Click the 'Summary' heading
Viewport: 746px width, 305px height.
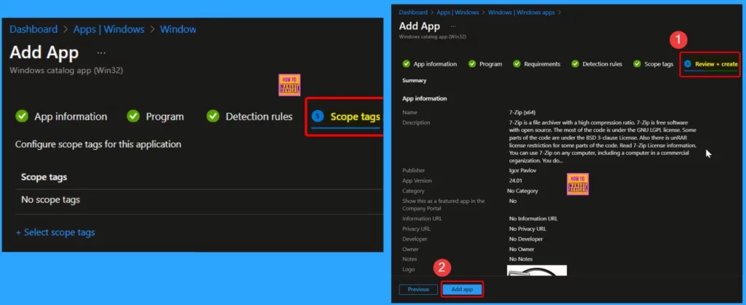[x=415, y=81]
